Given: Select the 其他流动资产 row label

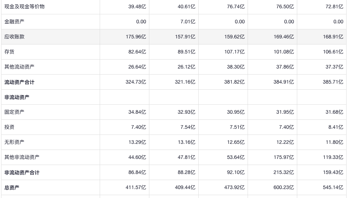Looking at the screenshot, I should pos(19,67).
